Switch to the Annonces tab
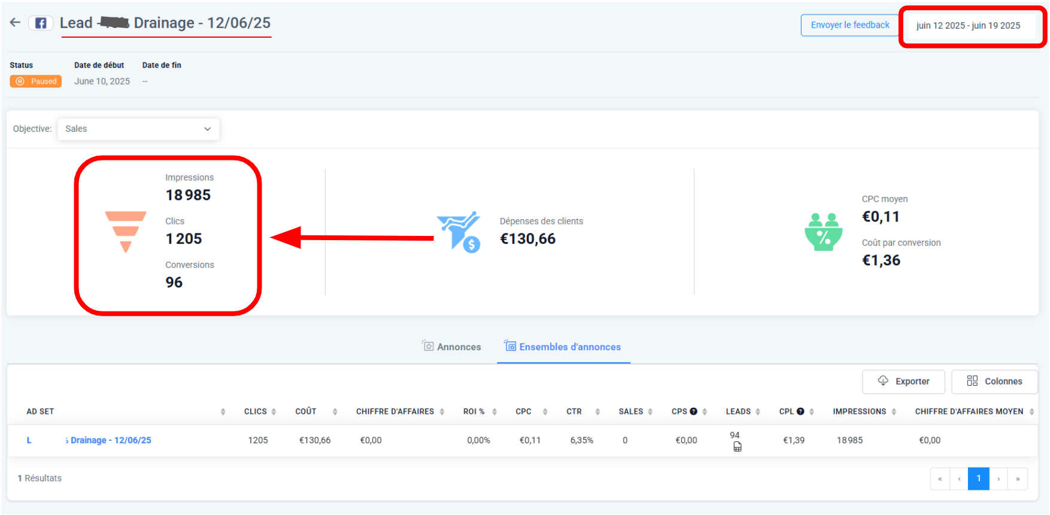The height and width of the screenshot is (515, 1050). click(451, 347)
